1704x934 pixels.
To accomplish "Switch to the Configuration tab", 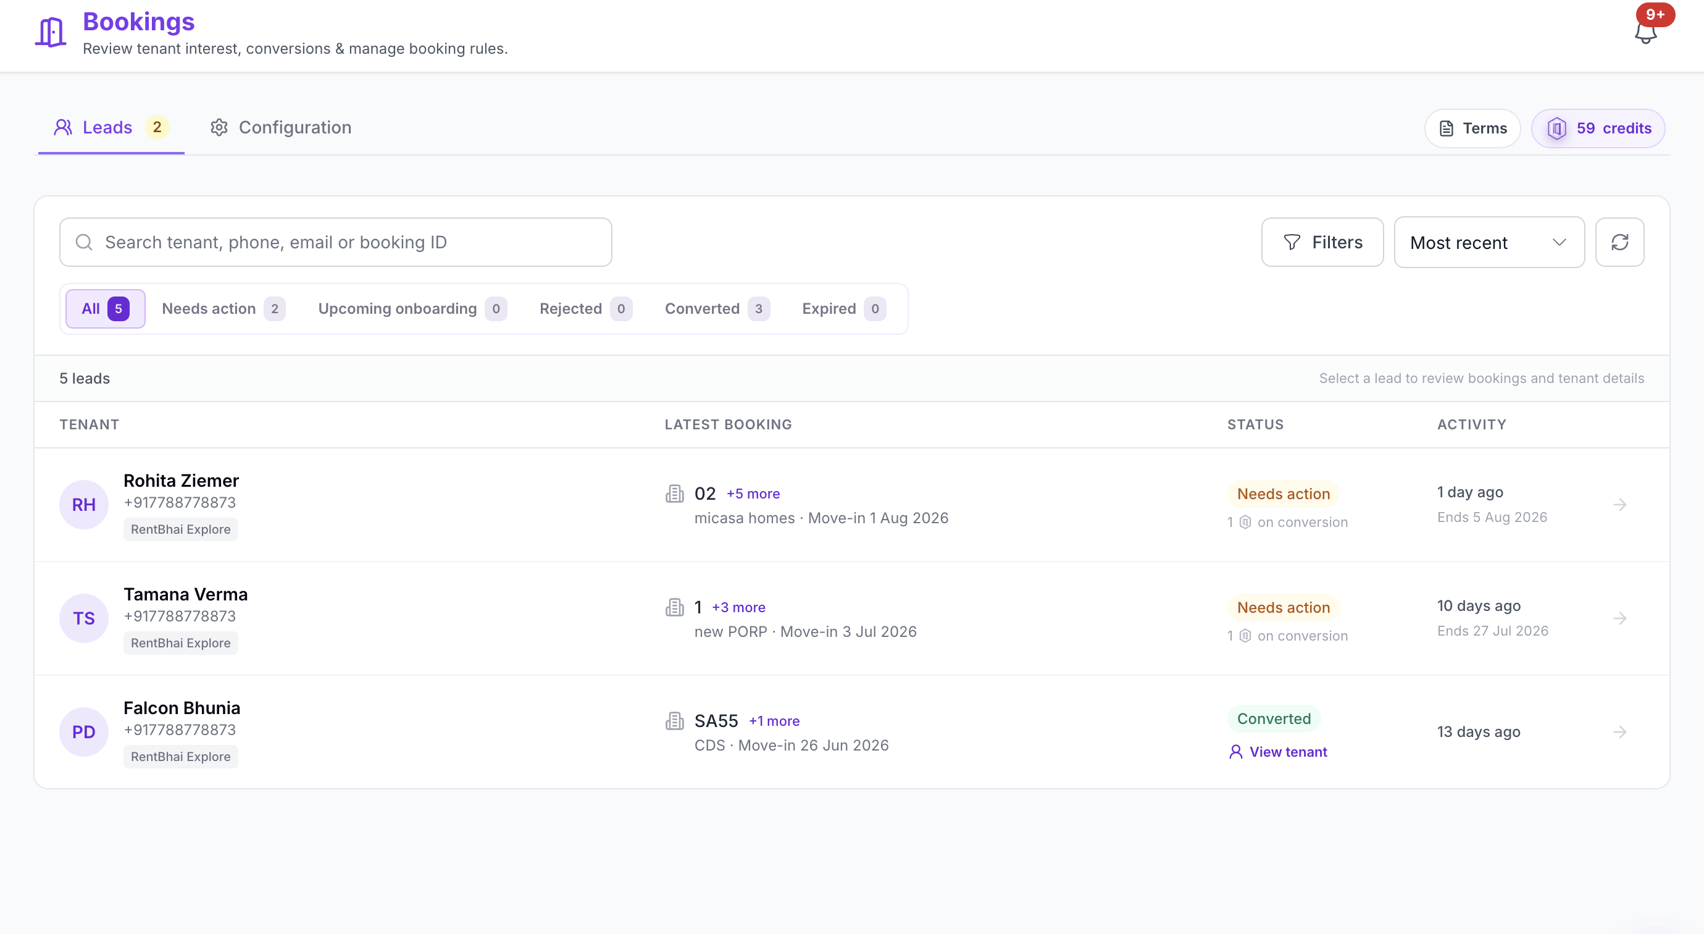I will tap(280, 128).
